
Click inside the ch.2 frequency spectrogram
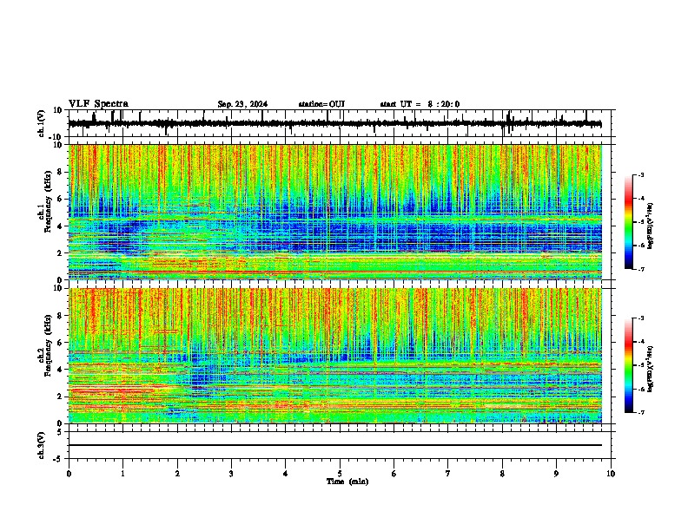point(334,356)
